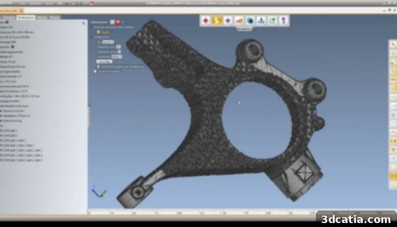
Task: Click the highlighted orange icon in right sidebar
Action: (393, 175)
